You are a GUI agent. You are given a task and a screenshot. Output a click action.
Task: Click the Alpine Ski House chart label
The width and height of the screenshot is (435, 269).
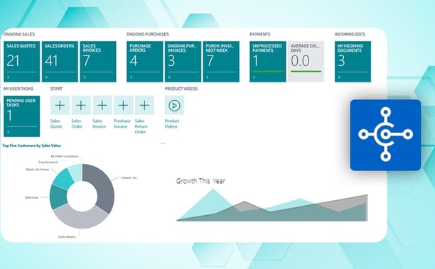37,169
